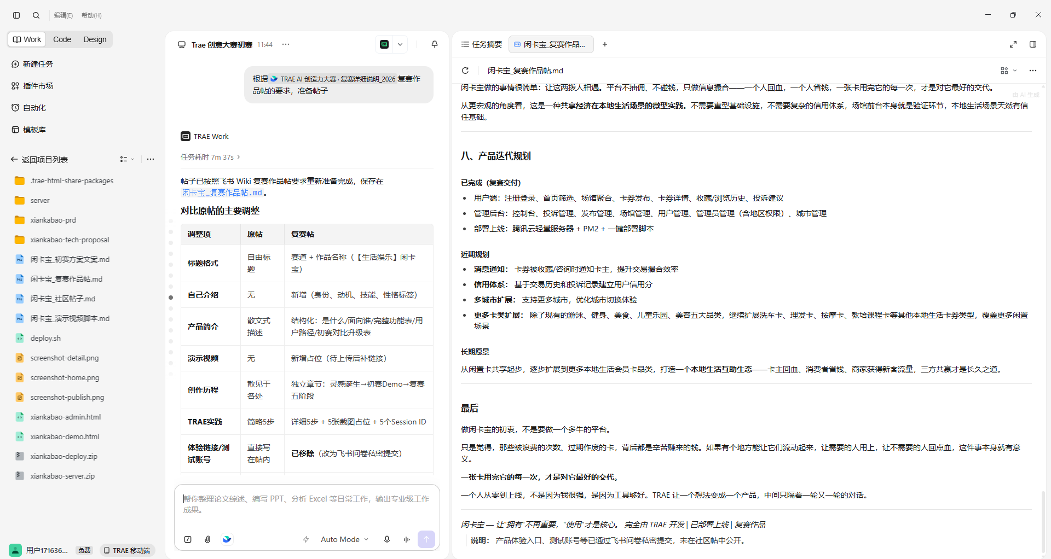
Task: Open file screenshot-home.png
Action: tap(65, 377)
